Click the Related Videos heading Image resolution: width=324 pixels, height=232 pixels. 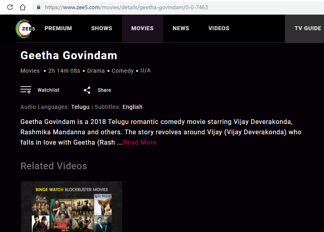coord(54,166)
